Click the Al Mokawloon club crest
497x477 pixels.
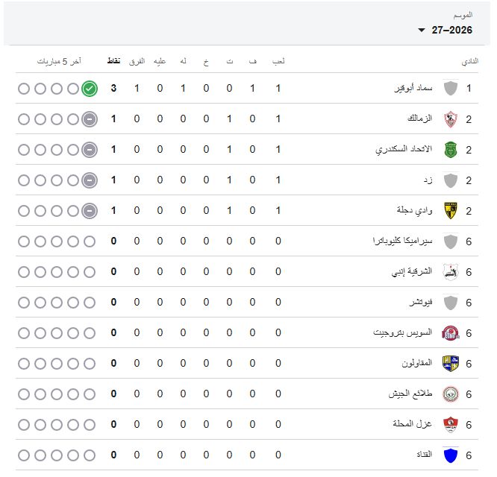451,364
